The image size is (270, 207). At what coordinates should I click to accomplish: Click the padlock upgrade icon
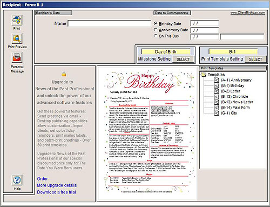click(64, 74)
